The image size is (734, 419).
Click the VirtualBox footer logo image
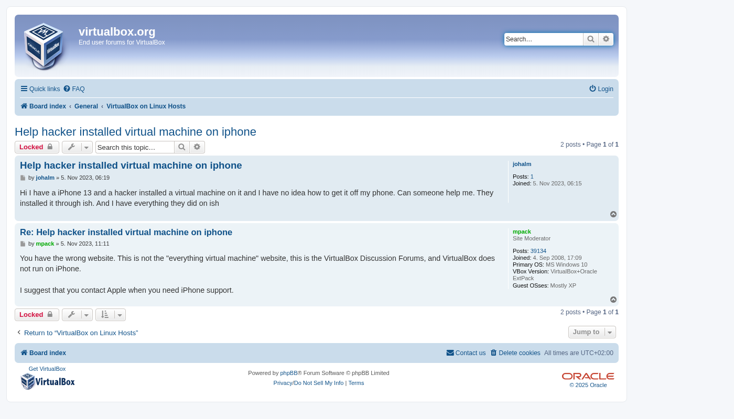(x=48, y=381)
